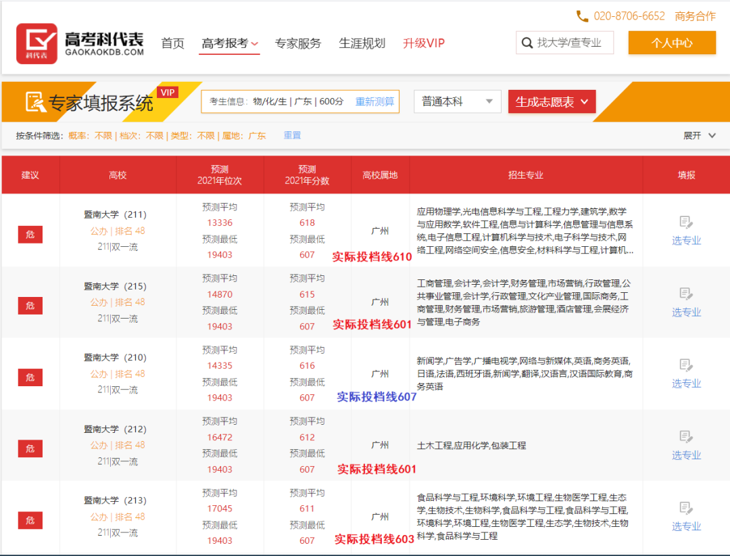
Task: Click the 档次: 不限 filter
Action: pyautogui.click(x=141, y=136)
